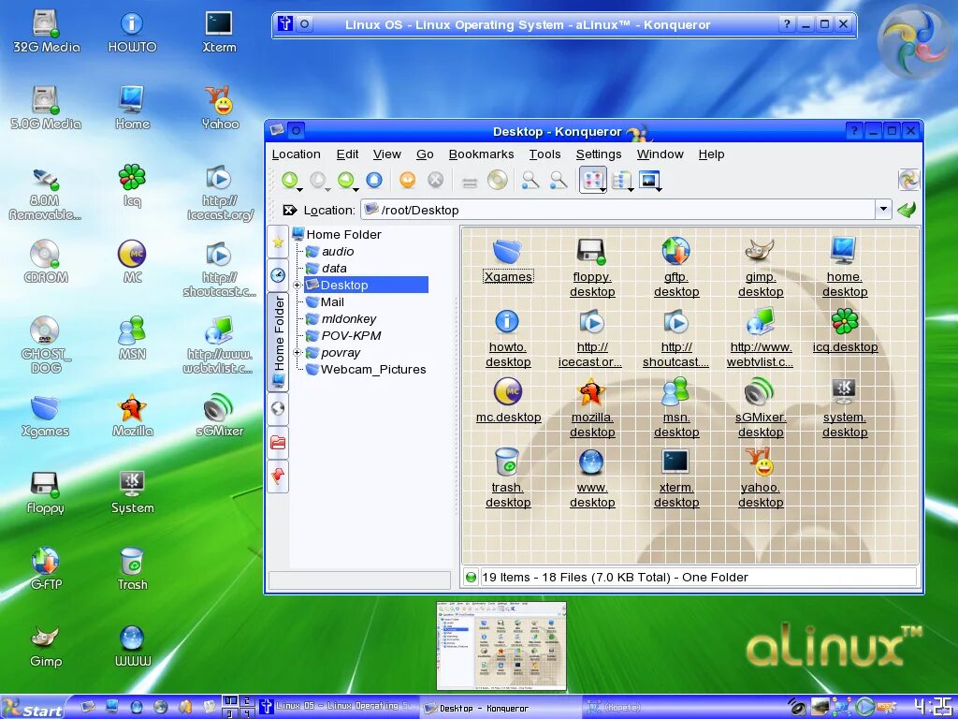Toggle Bookmarks star tab in Konqueror sidebar
This screenshot has height=719, width=958.
click(278, 242)
